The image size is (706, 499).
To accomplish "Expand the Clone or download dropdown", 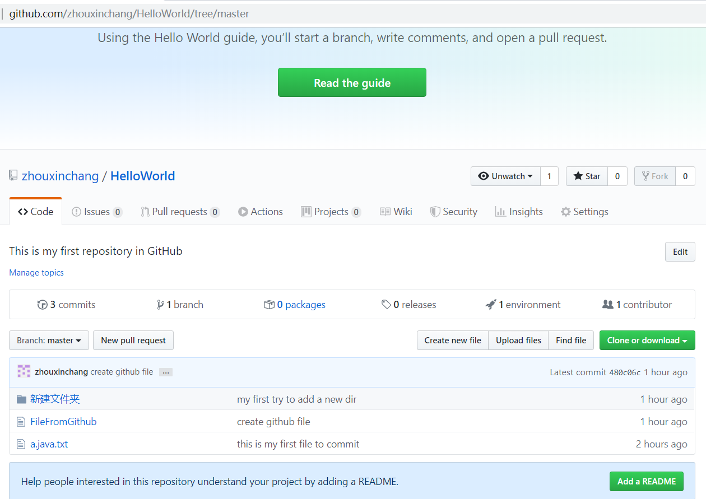I will [x=647, y=341].
